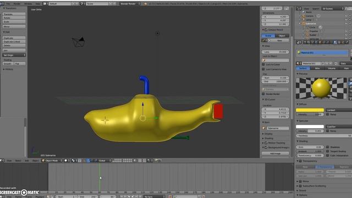The height and width of the screenshot is (198, 352).
Task: Click the properties editor type icon
Action: [x=298, y=42]
